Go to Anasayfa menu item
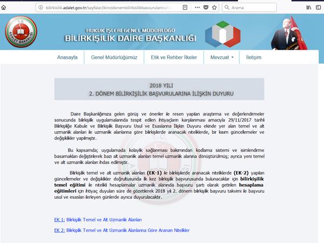Image resolution: width=324 pixels, height=243 pixels. pyautogui.click(x=67, y=57)
